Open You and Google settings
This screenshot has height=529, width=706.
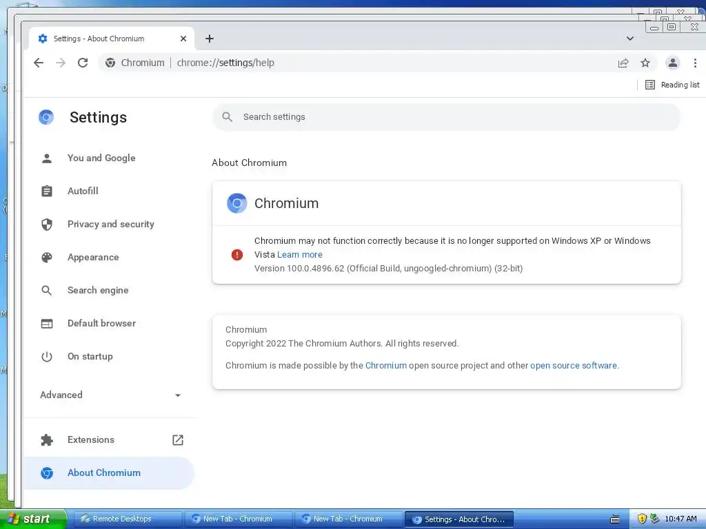(x=101, y=158)
